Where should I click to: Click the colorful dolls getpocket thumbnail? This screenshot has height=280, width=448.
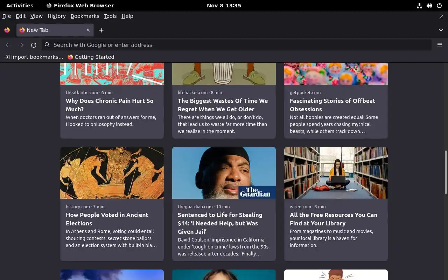(x=336, y=73)
